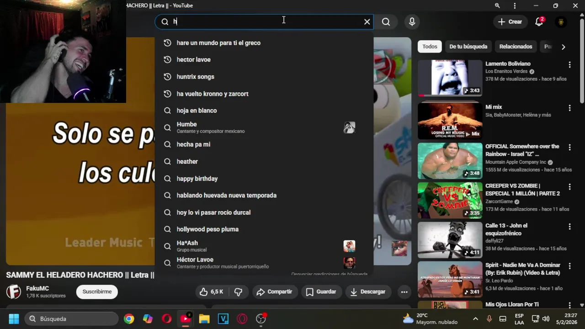
Task: Like the video with 6,5 K thumbs up
Action: (x=212, y=292)
